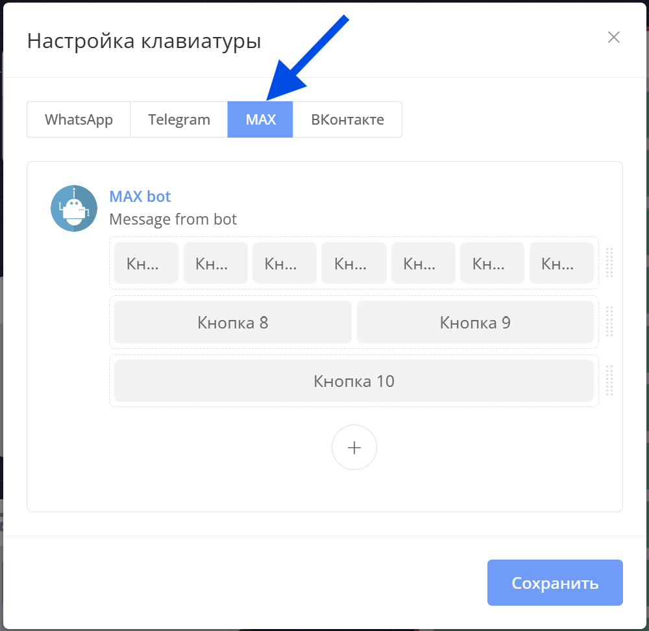Click the first truncated button in top row

(146, 263)
